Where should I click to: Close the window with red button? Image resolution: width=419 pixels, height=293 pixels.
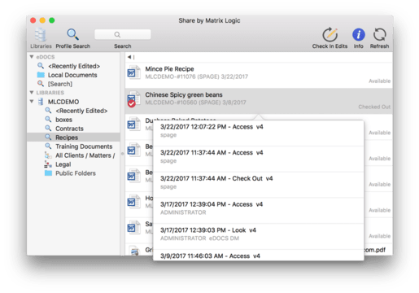[x=33, y=20]
